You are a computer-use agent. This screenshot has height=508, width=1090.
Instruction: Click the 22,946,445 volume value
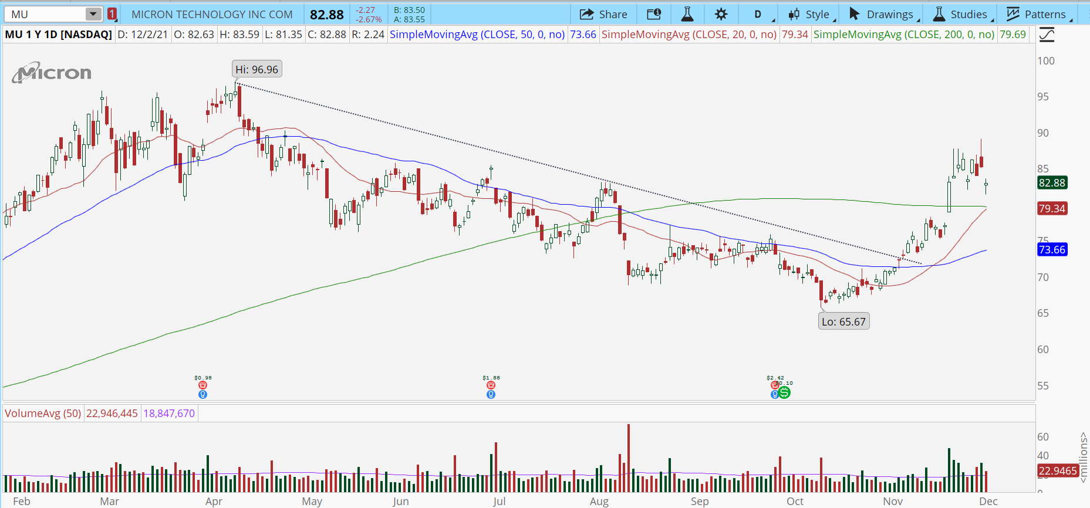pyautogui.click(x=112, y=414)
